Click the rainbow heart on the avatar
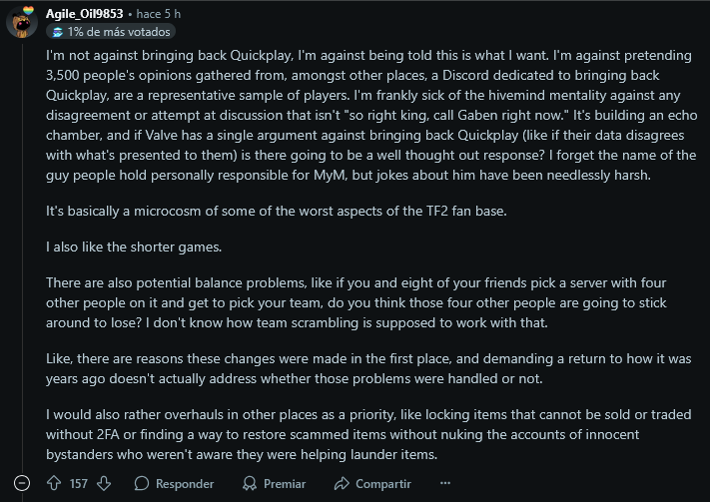Image resolution: width=710 pixels, height=502 pixels. (x=28, y=10)
